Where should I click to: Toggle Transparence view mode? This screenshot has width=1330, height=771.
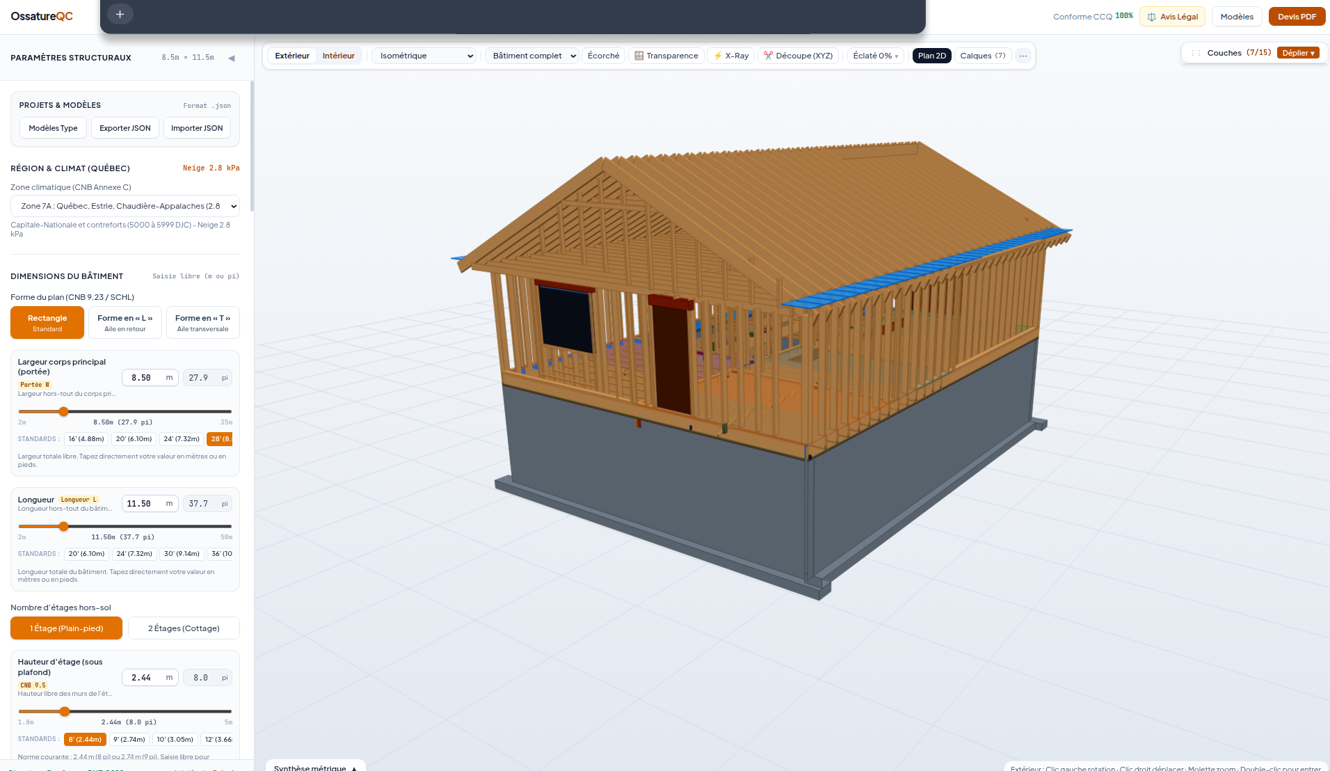click(x=666, y=56)
